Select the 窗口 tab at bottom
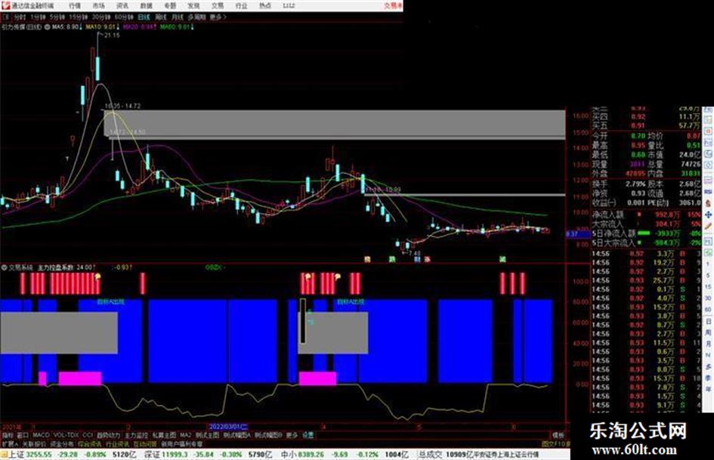Screen dimensions: 714x460 [x=23, y=435]
